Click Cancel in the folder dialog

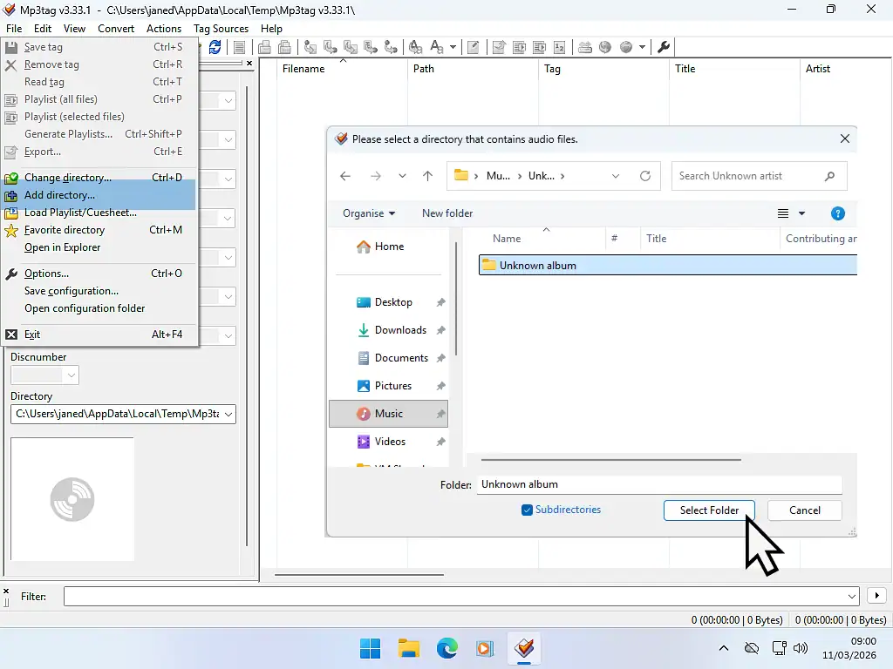click(x=804, y=510)
